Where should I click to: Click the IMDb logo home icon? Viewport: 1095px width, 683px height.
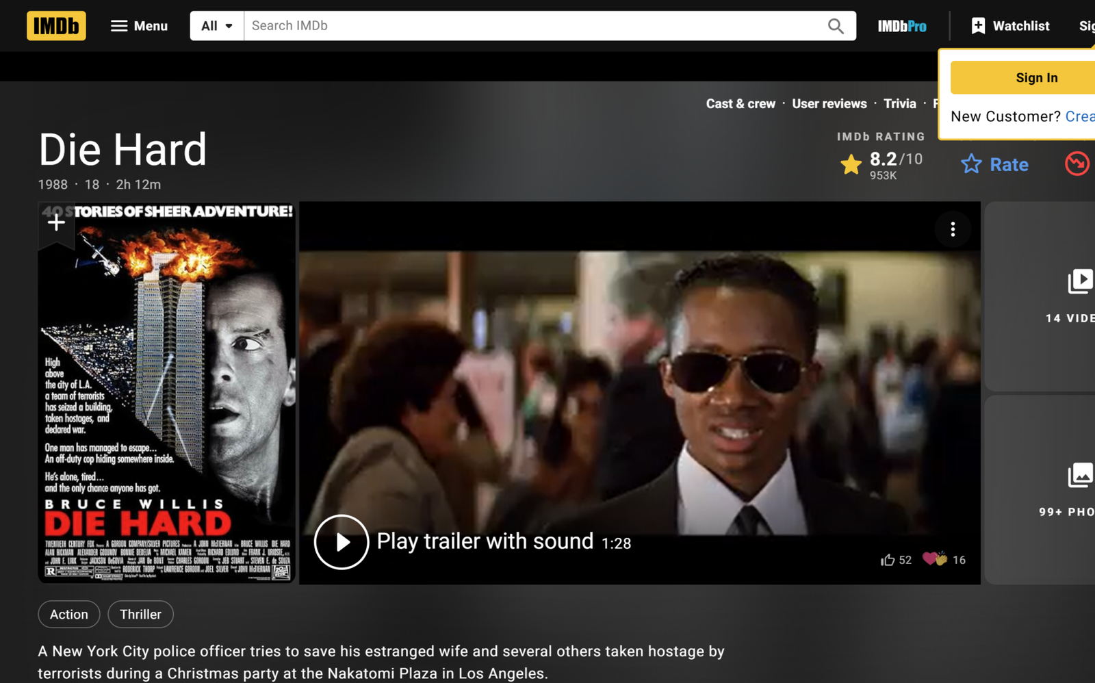click(56, 26)
